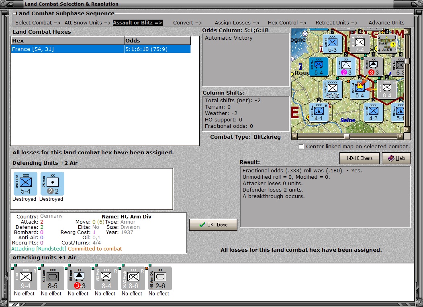Click pink 2-3 artillery counter on map
Screen dimensions: 423x307
click(x=346, y=66)
